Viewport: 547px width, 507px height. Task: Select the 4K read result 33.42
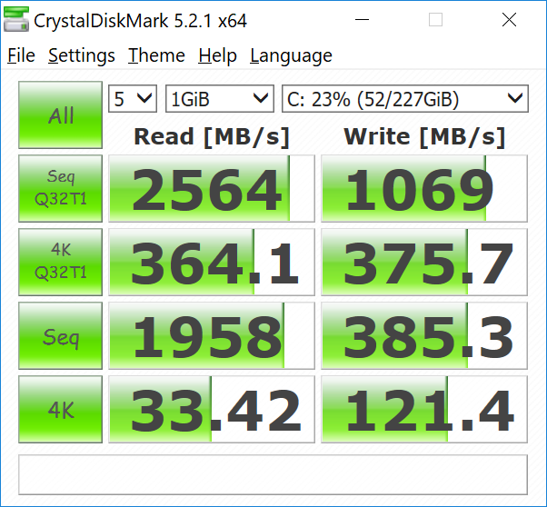(212, 409)
